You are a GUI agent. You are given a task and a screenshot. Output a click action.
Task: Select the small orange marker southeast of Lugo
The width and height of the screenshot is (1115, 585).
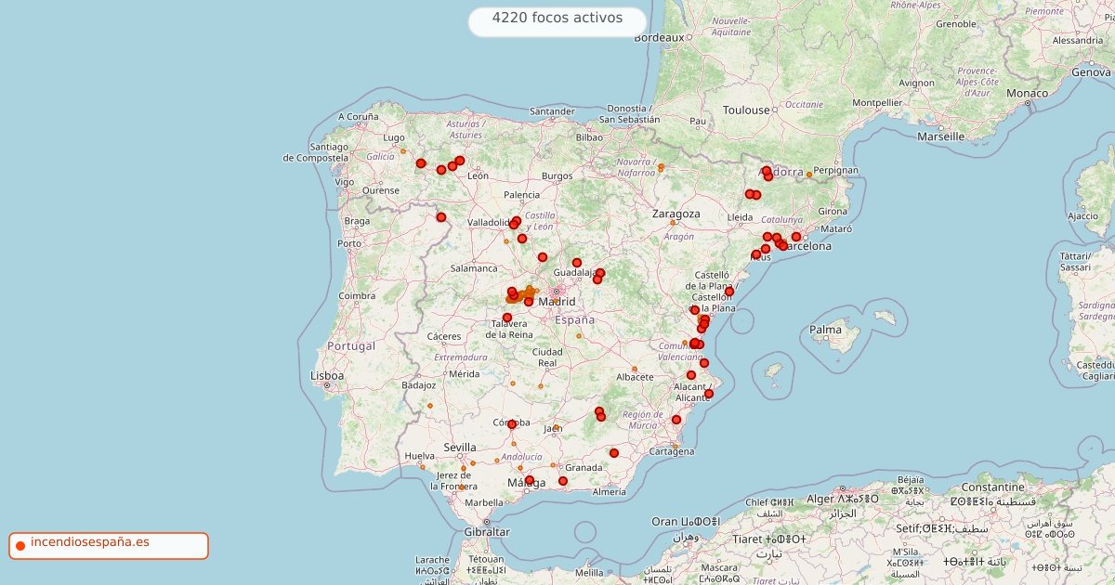click(x=403, y=150)
